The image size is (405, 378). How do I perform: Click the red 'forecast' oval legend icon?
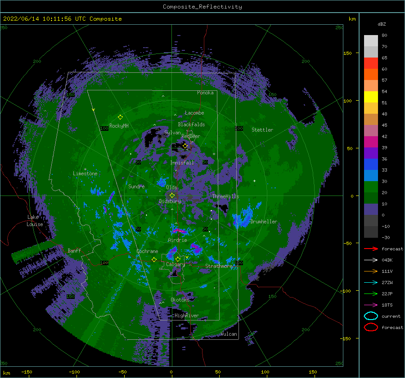pos(371,327)
